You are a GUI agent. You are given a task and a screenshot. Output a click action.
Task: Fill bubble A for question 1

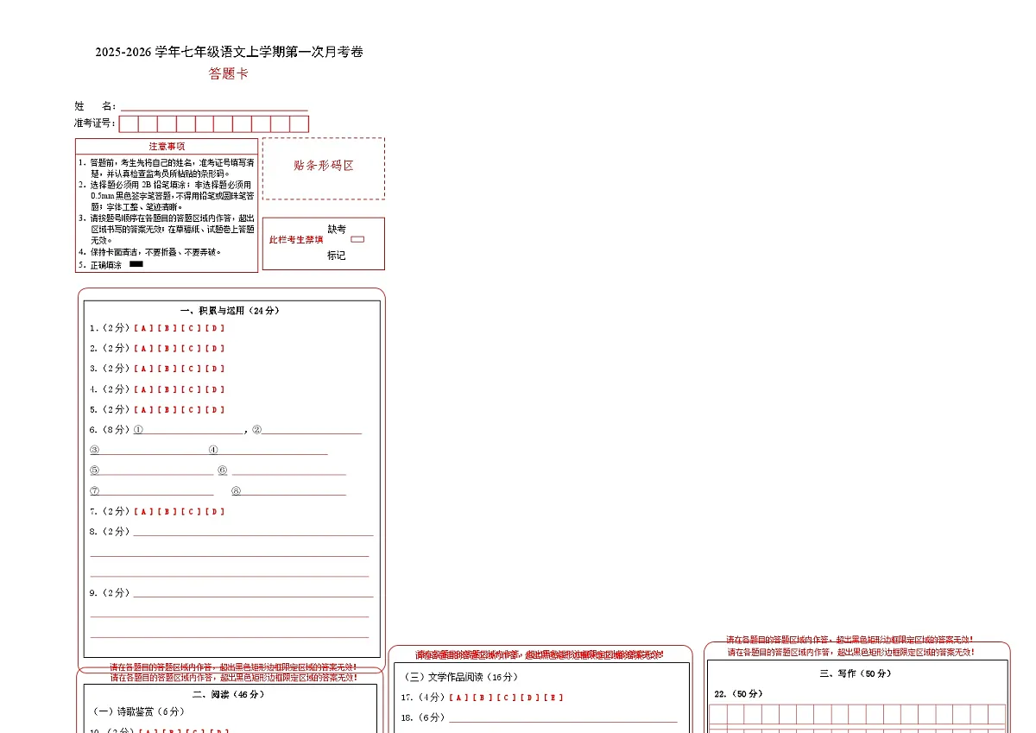(142, 328)
